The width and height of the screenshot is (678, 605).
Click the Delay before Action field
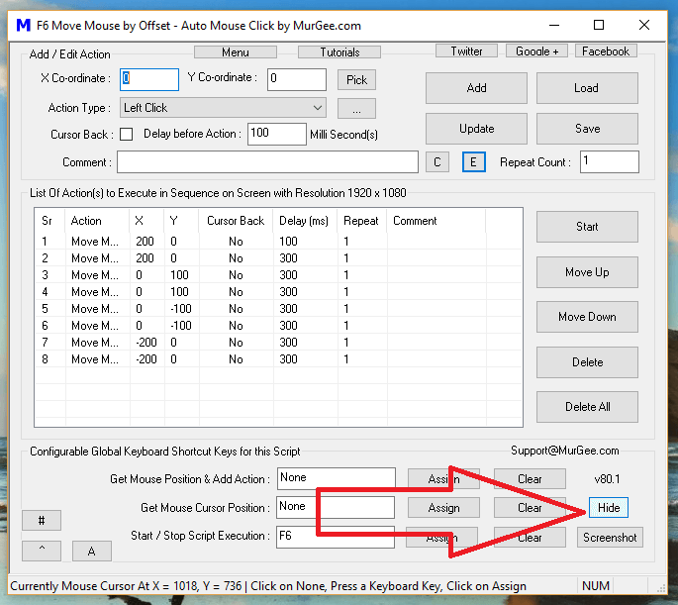(x=277, y=134)
